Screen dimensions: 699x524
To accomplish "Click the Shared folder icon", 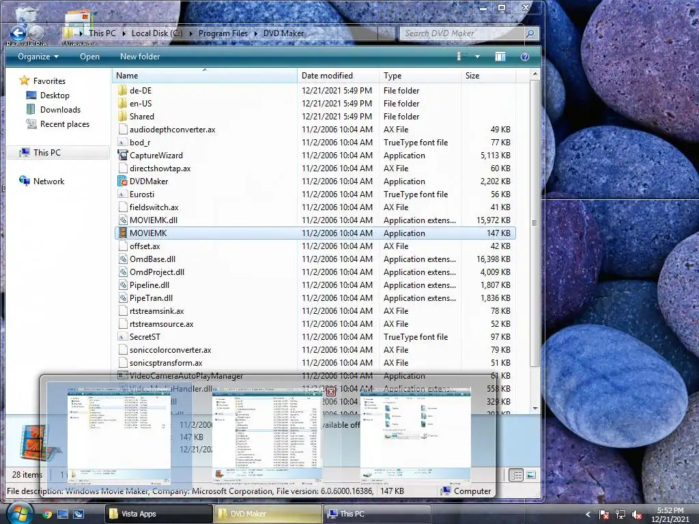I will click(x=123, y=116).
